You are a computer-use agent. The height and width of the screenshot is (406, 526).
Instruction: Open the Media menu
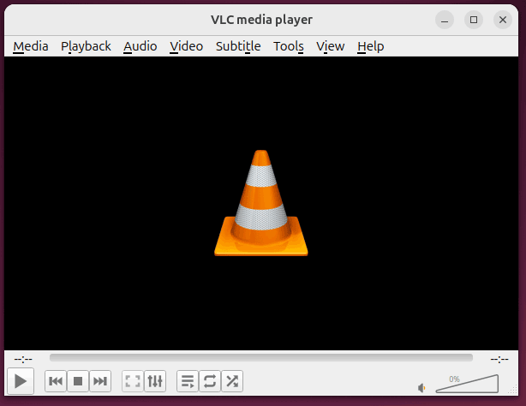coord(31,46)
